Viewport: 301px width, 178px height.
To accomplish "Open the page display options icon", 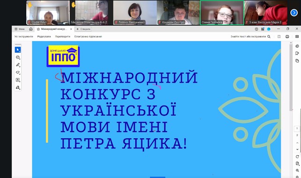I will (x=297, y=164).
